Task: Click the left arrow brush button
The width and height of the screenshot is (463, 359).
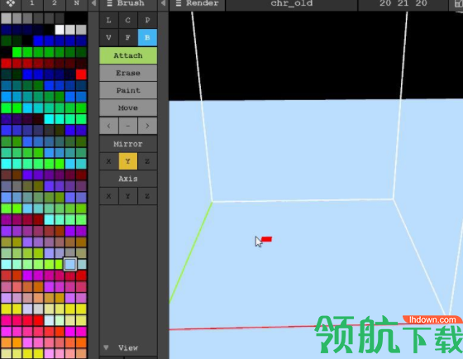Action: 108,126
